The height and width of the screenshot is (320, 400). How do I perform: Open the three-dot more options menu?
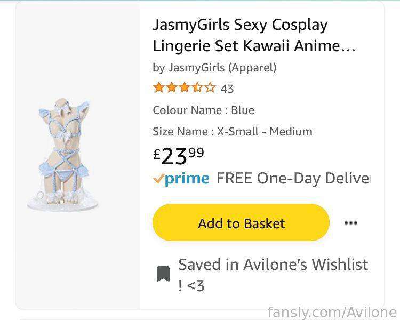click(x=351, y=223)
